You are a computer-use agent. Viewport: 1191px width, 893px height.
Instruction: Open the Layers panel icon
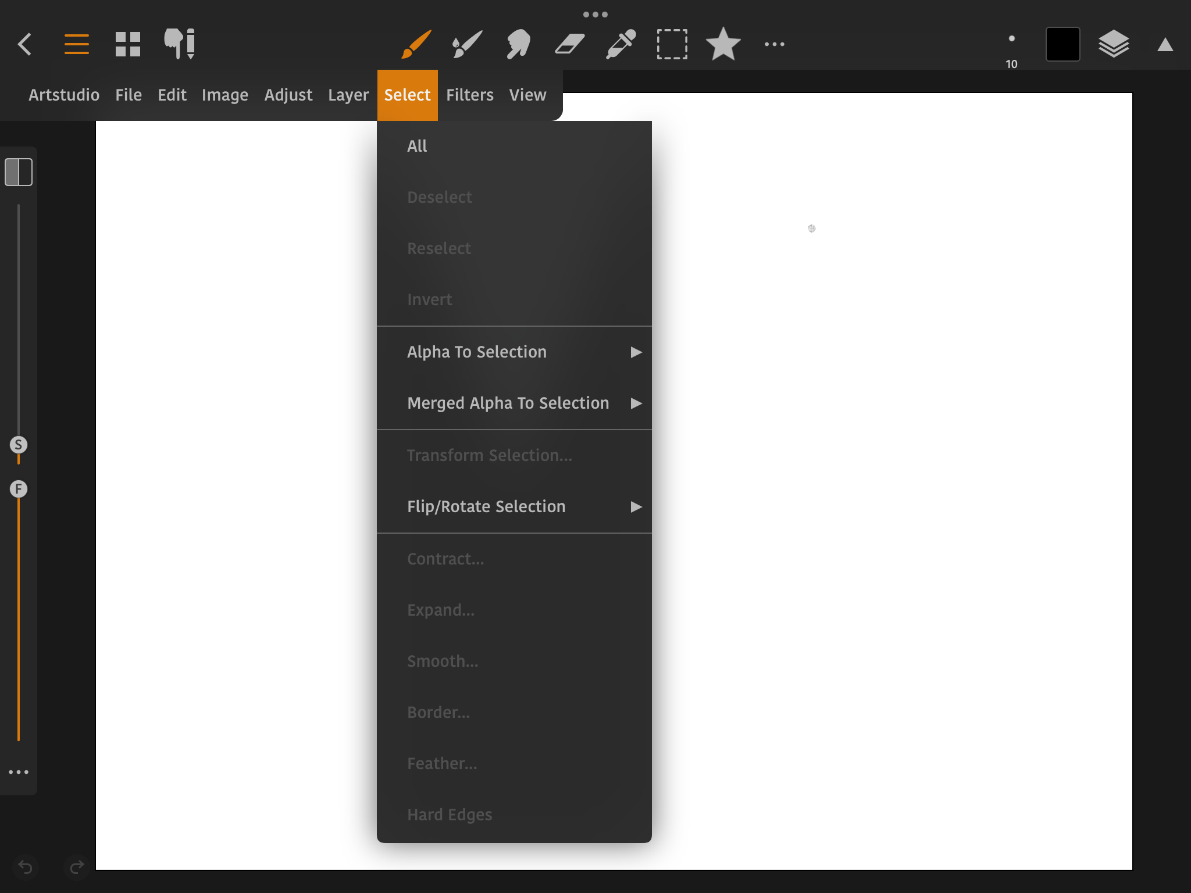click(x=1114, y=44)
